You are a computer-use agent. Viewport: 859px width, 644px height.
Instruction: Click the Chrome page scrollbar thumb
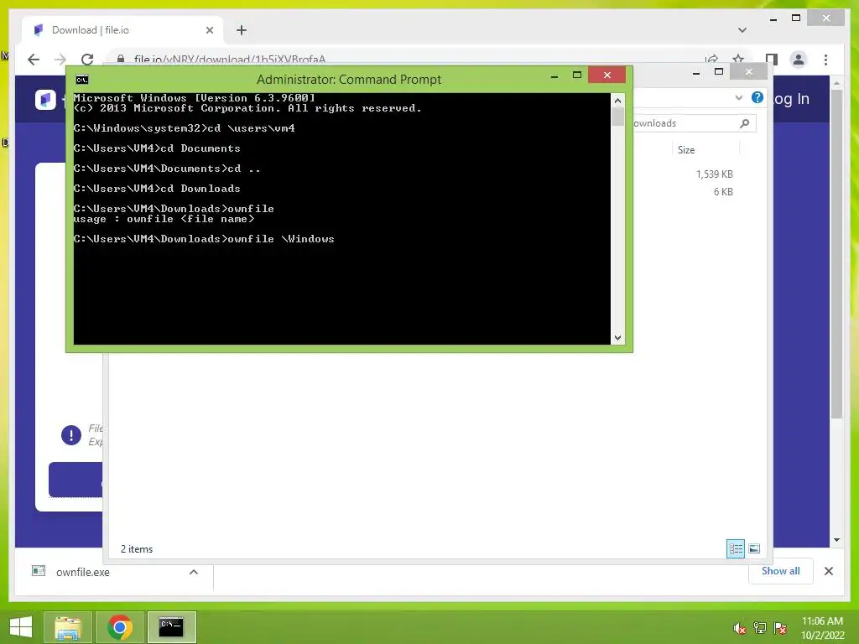click(x=836, y=253)
